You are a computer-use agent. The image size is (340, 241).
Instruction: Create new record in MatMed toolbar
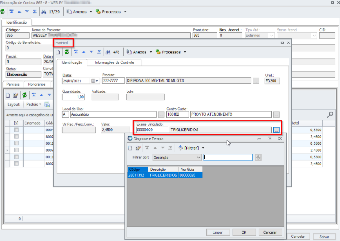click(58, 52)
